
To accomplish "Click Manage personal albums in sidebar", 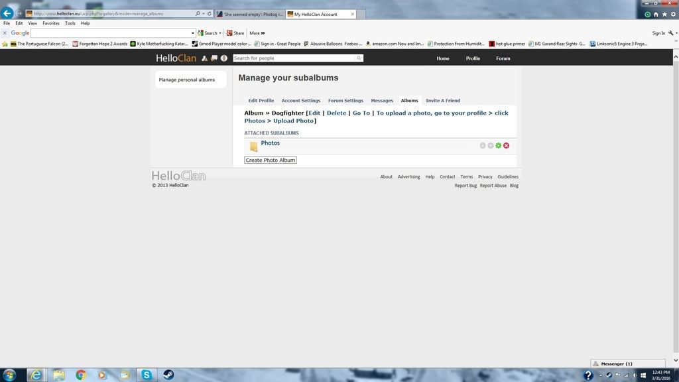I will pyautogui.click(x=186, y=80).
